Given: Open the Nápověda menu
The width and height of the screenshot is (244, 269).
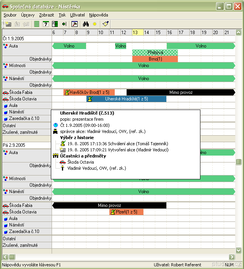Looking at the screenshot, I should click(x=99, y=15).
